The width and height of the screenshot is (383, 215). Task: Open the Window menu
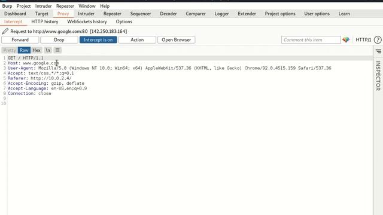click(x=87, y=6)
